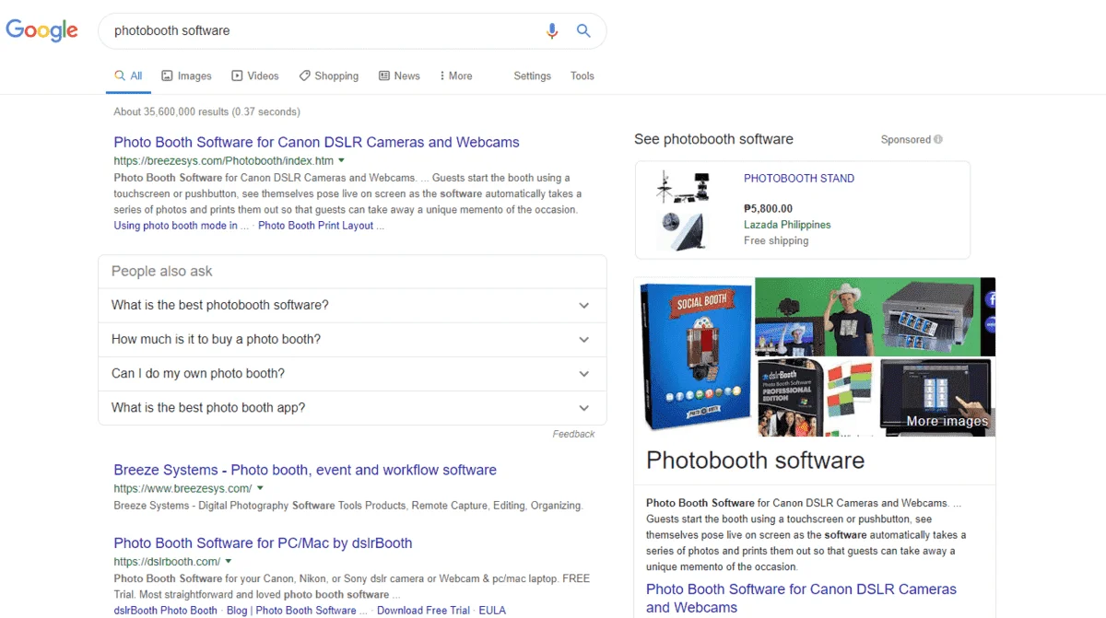
Task: Click the Google logo
Action: (x=42, y=29)
